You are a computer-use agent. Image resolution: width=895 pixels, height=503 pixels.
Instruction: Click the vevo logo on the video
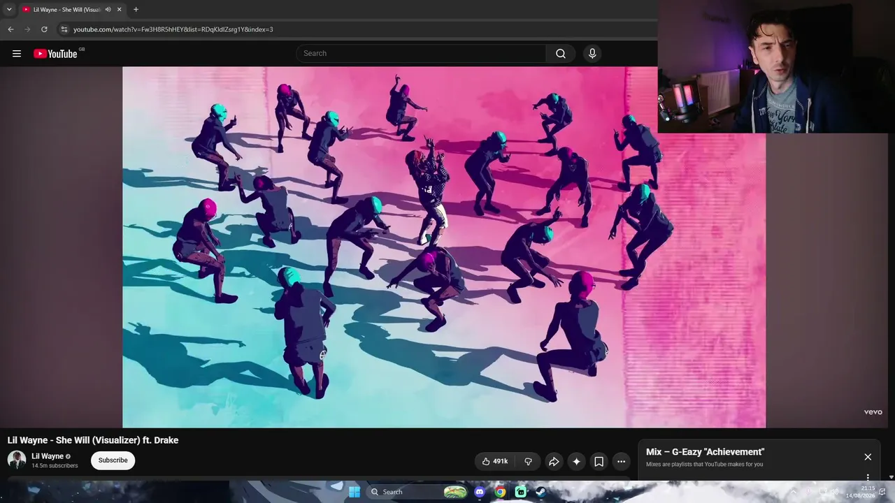tap(873, 412)
